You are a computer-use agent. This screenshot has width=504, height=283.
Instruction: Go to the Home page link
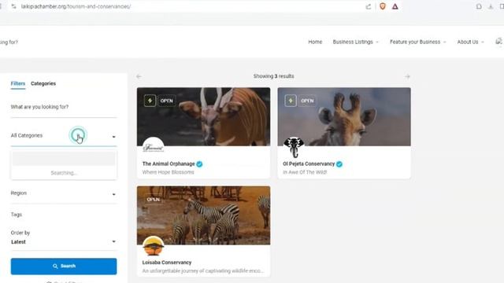coord(315,42)
